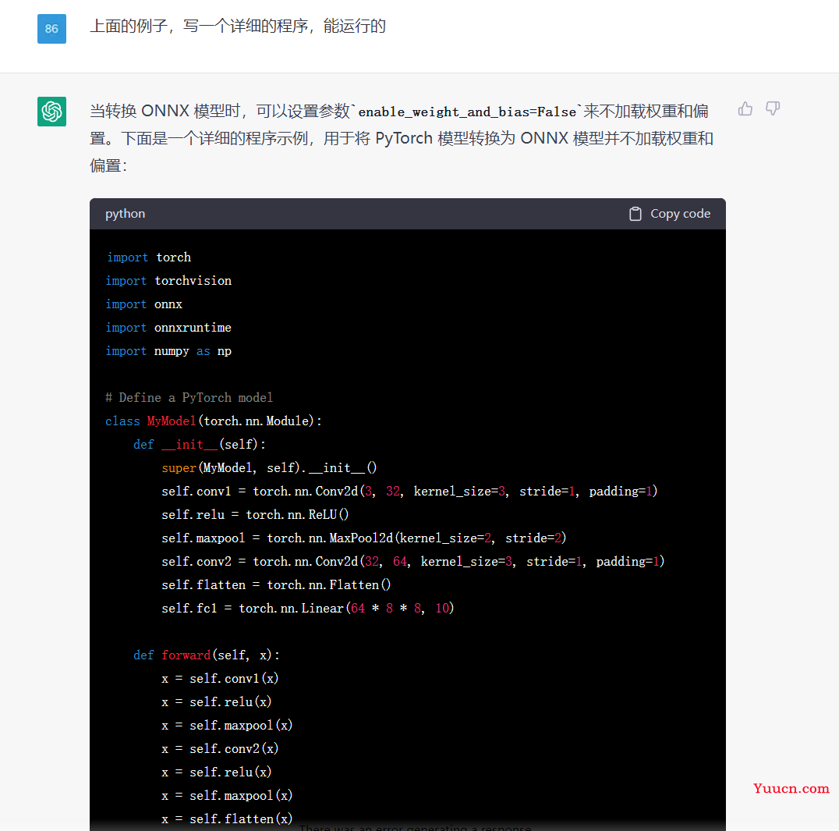Click the class MyModel definition line
Screen dimensions: 839x831
(214, 421)
